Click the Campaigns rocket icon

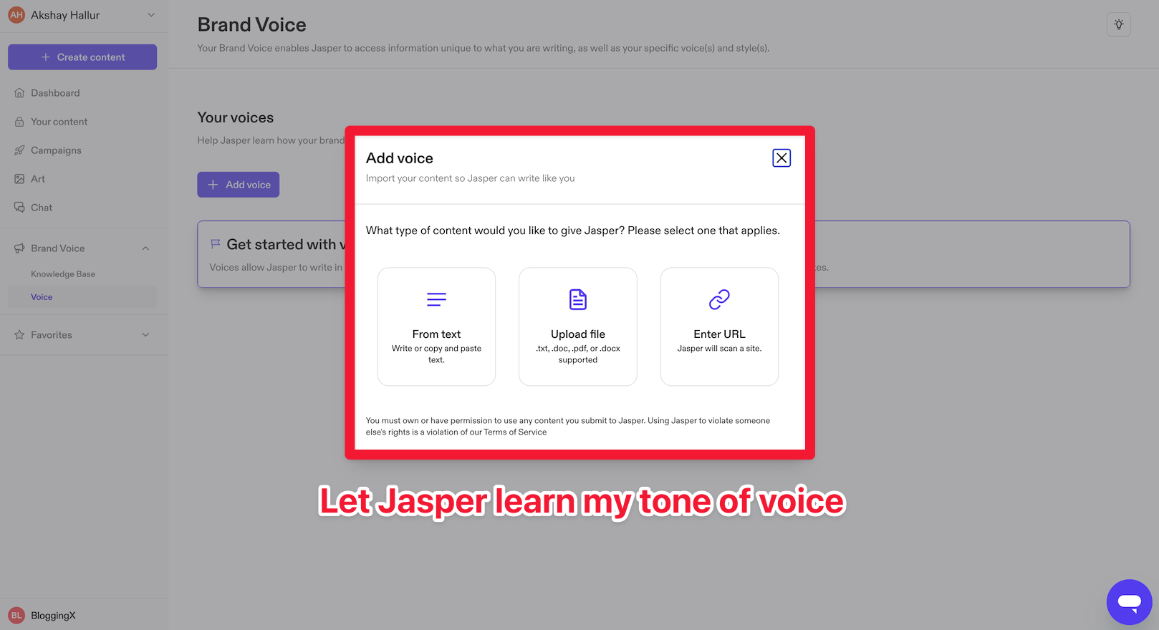point(19,150)
